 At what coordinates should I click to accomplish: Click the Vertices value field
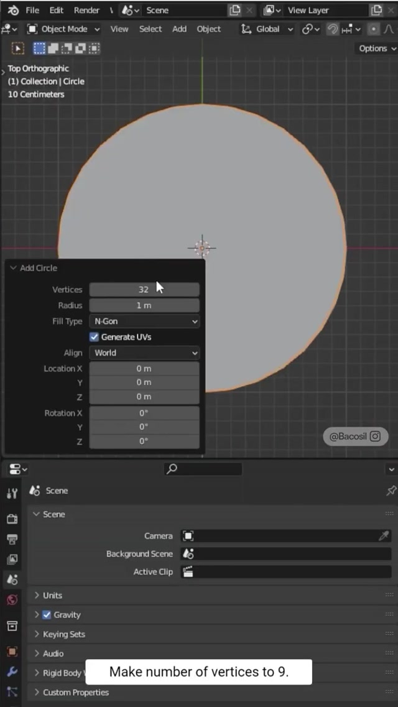pyautogui.click(x=144, y=290)
